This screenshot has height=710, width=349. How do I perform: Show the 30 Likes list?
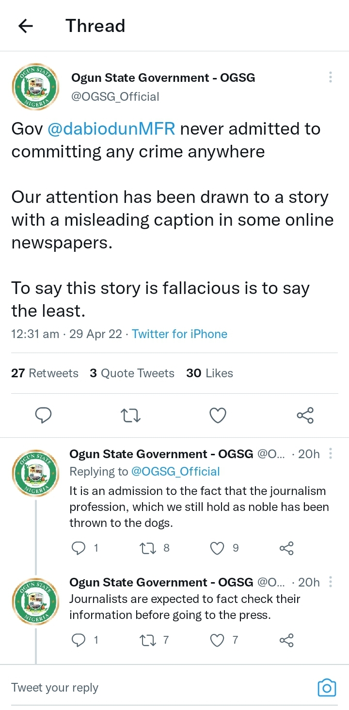tap(209, 373)
